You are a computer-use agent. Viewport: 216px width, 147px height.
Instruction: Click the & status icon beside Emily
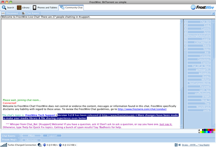coord(185,25)
